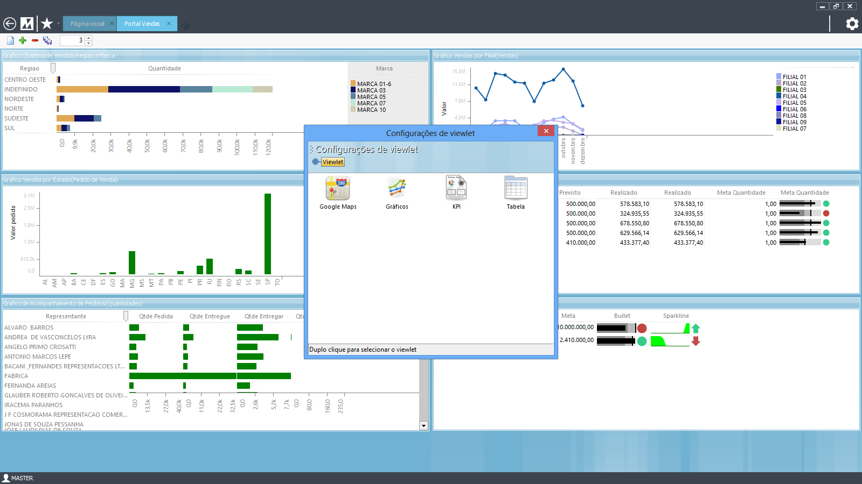This screenshot has width=862, height=484.
Task: Expand the favorites star dropdown arrow
Action: tap(58, 24)
